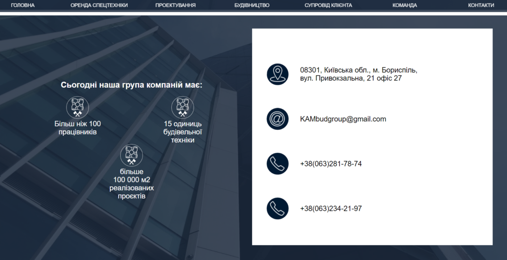Open the ГОЛОВНА menu item

click(x=23, y=5)
